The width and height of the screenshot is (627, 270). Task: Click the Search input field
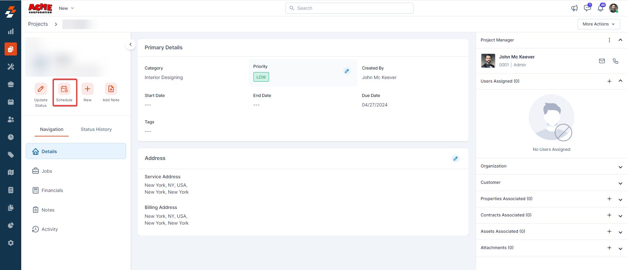[349, 8]
